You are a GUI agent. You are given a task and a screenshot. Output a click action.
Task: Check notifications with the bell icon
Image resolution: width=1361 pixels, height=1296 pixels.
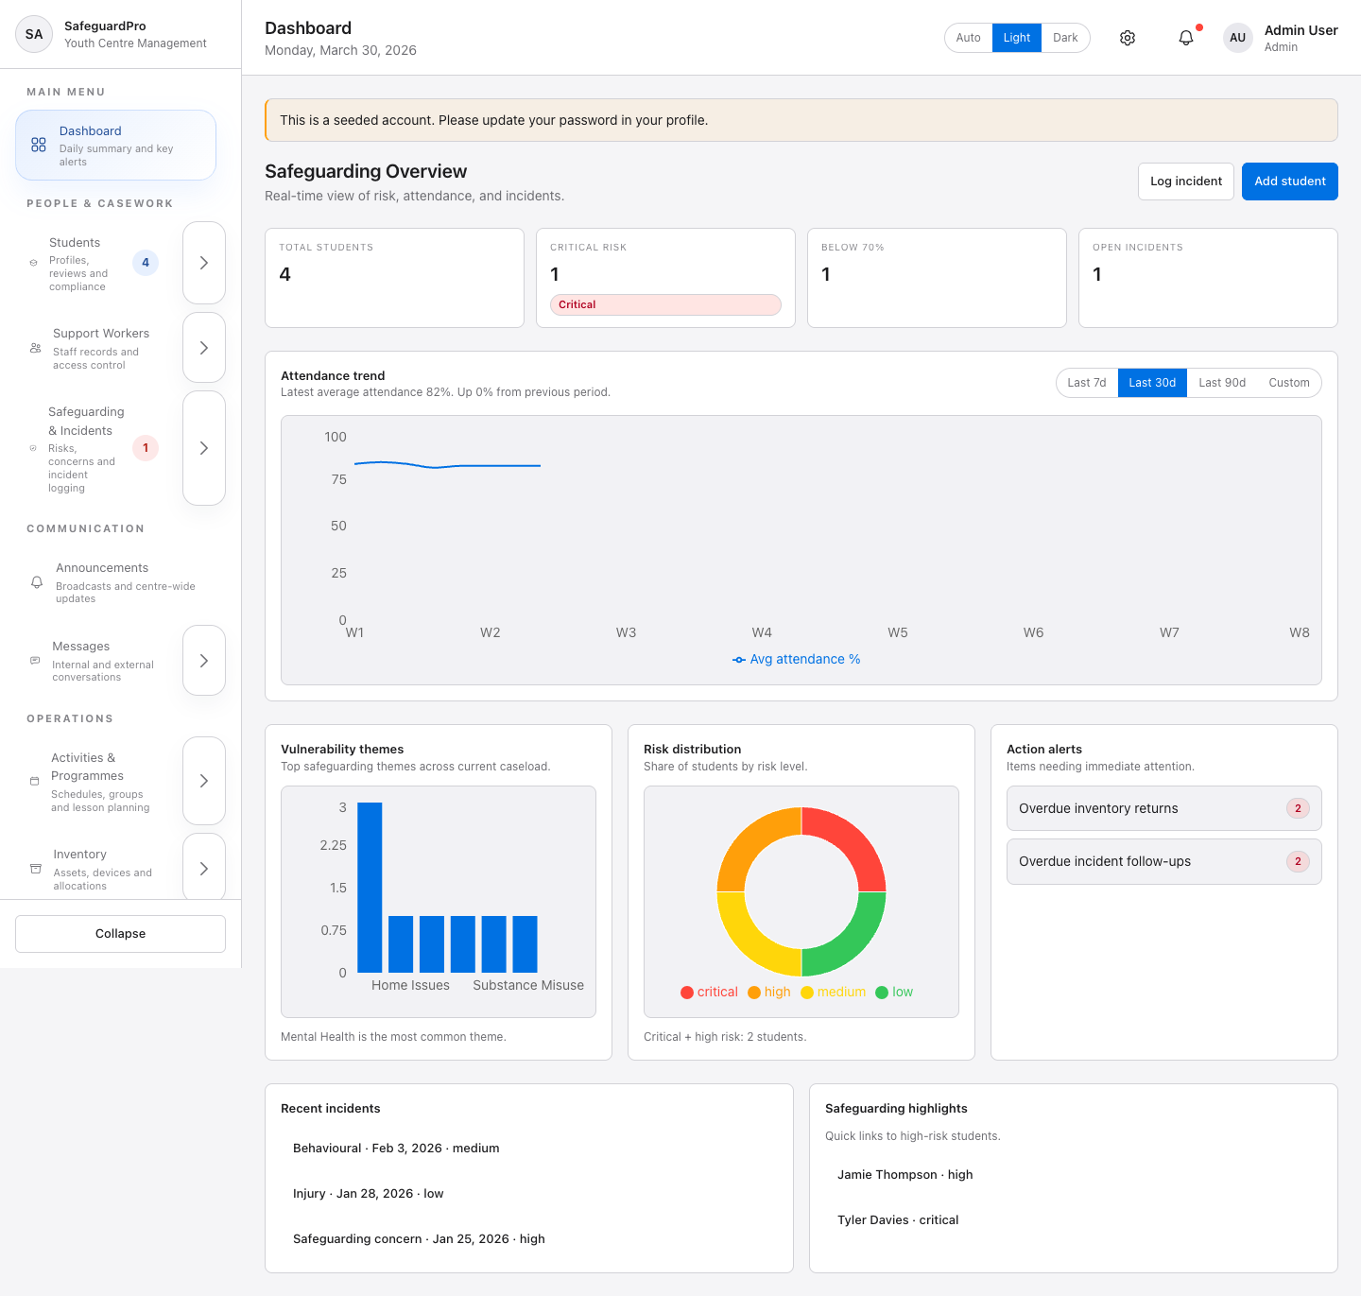coord(1186,37)
